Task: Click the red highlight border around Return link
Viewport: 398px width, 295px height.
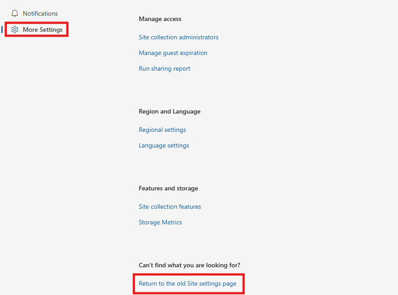Action: tap(189, 274)
